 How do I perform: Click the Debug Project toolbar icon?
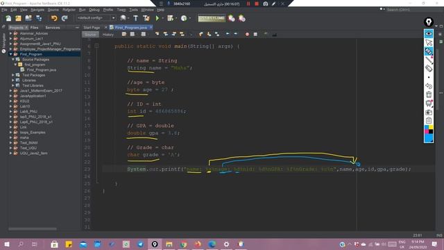[x=170, y=19]
